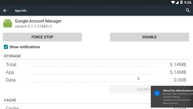Image resolution: width=193 pixels, height=109 pixels.
Task: Click the green Android app icon
Action: click(x=8, y=23)
